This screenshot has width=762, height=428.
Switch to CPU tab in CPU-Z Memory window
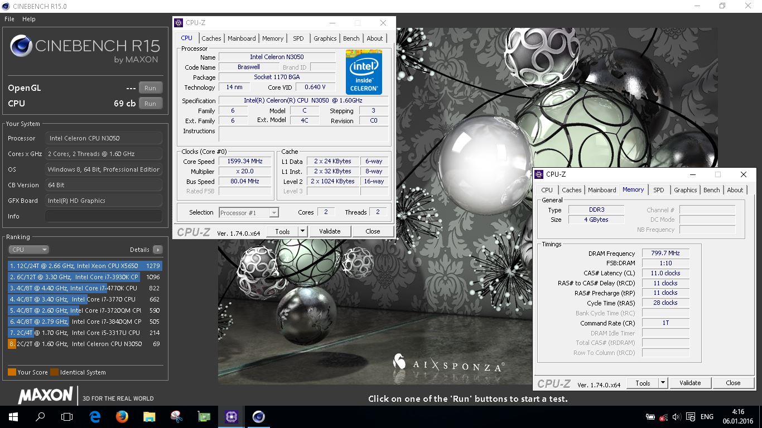point(547,190)
